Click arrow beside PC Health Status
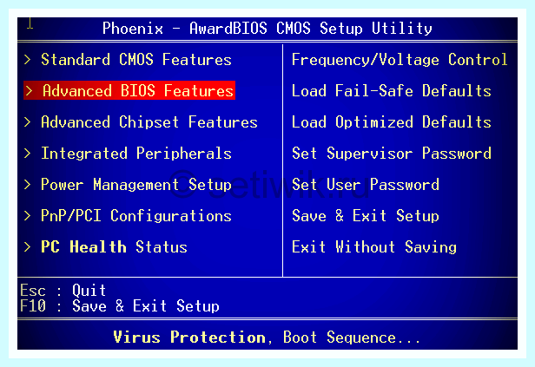535x367 pixels. pos(28,246)
